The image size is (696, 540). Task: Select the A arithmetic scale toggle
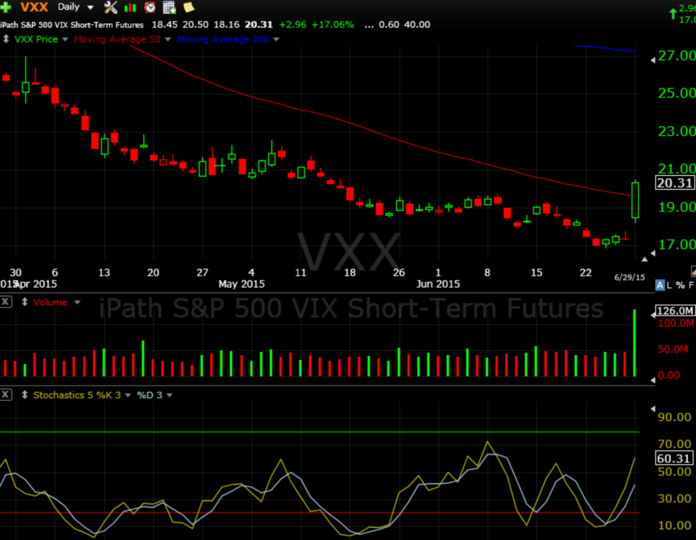(x=660, y=285)
